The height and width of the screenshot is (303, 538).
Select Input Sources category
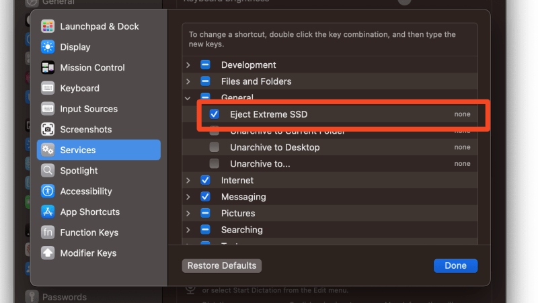click(99, 109)
